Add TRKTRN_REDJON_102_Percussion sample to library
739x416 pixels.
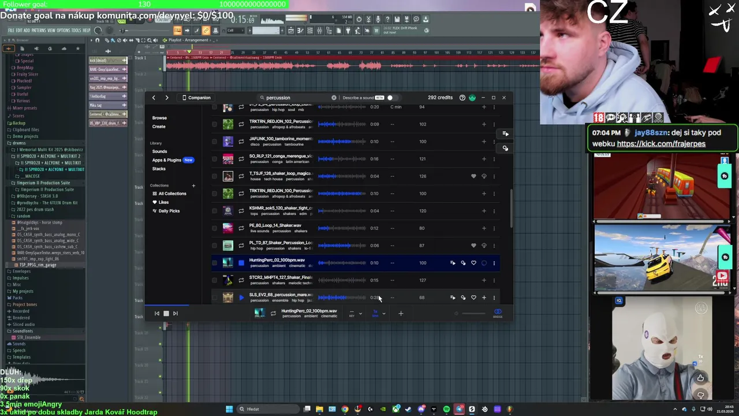[x=484, y=124]
